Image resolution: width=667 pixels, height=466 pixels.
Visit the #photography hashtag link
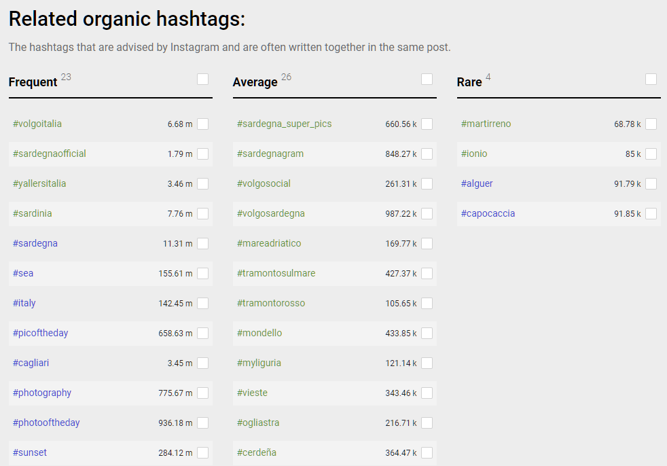click(x=42, y=393)
